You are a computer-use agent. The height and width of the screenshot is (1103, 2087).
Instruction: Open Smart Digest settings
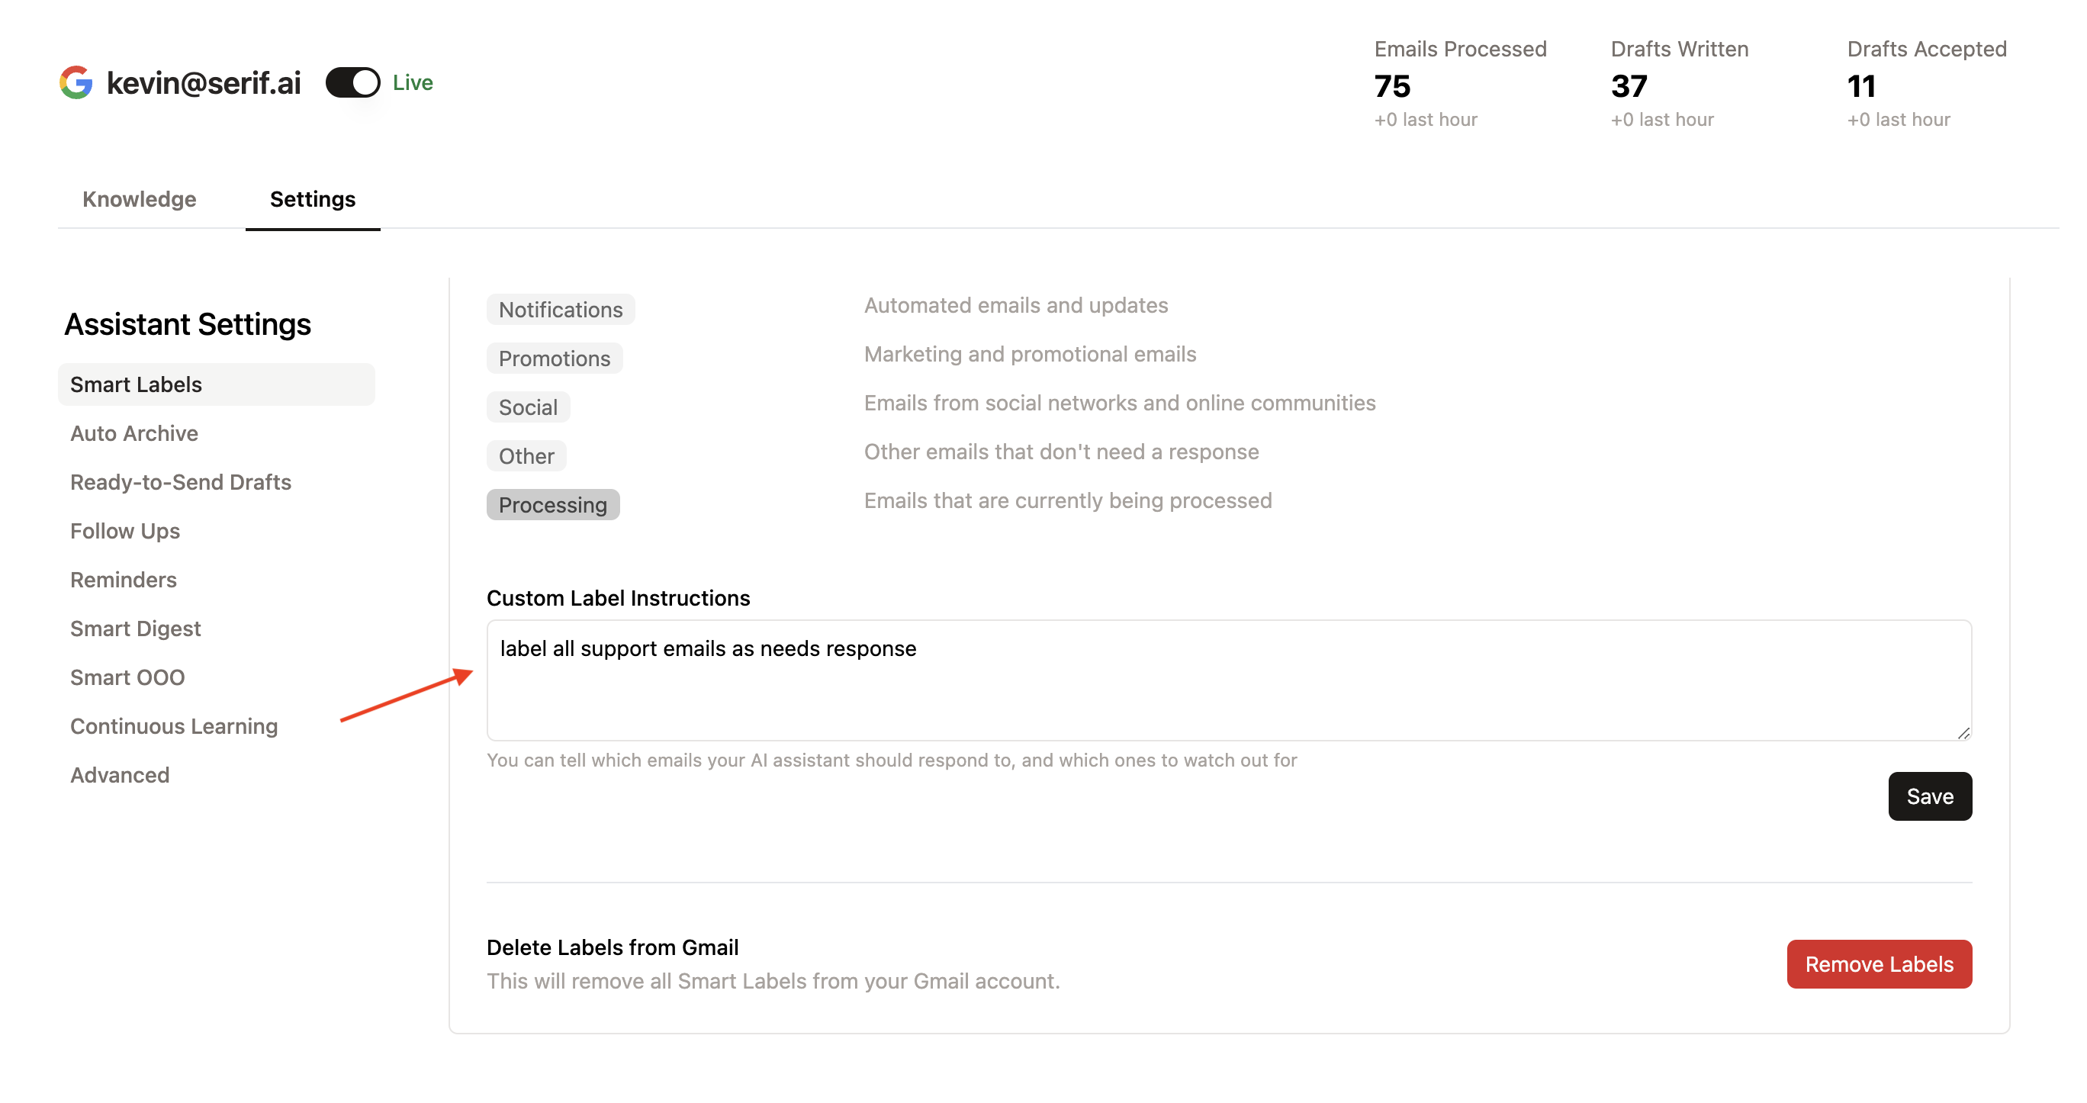[x=136, y=628]
